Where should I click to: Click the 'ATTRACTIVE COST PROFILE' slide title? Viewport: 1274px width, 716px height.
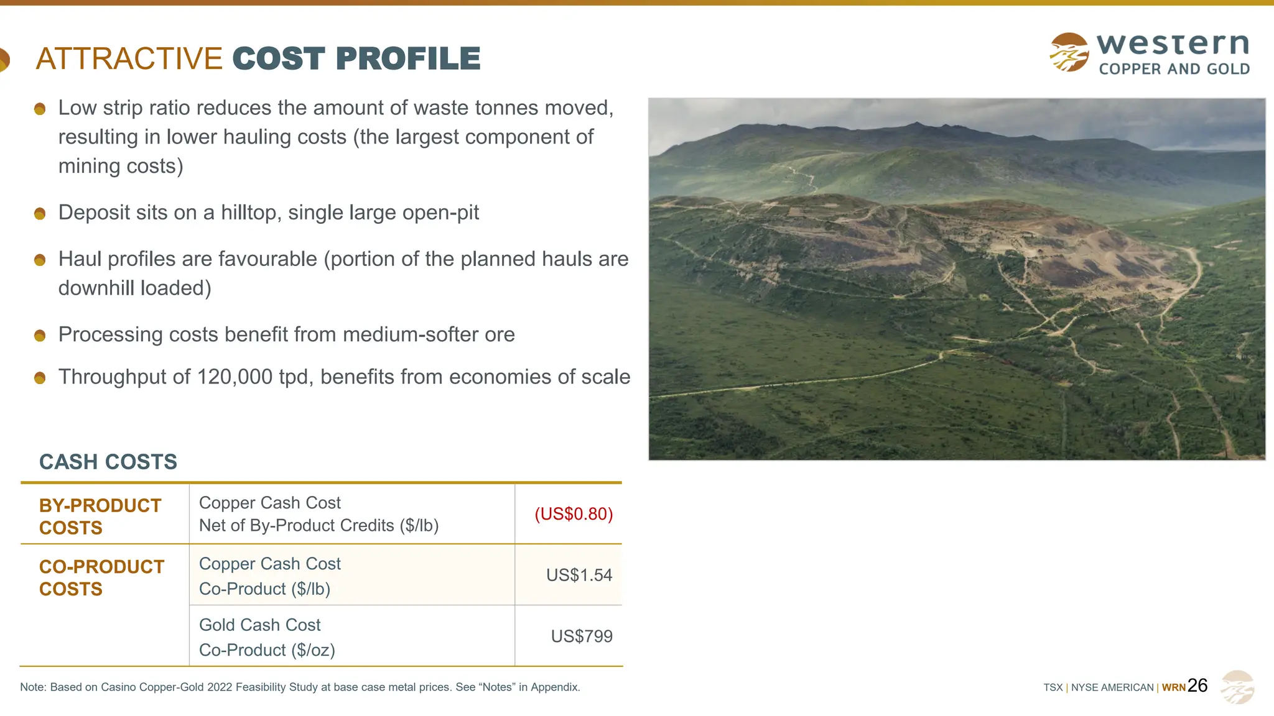point(258,59)
